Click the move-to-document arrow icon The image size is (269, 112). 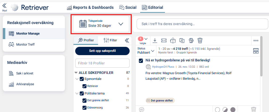(x=182, y=41)
